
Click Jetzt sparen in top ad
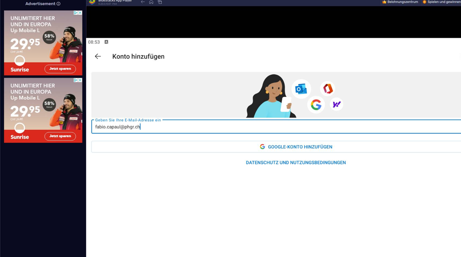pyautogui.click(x=60, y=69)
